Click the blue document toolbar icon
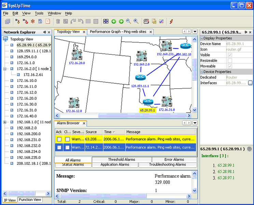The height and width of the screenshot is (205, 254). pyautogui.click(x=40, y=22)
